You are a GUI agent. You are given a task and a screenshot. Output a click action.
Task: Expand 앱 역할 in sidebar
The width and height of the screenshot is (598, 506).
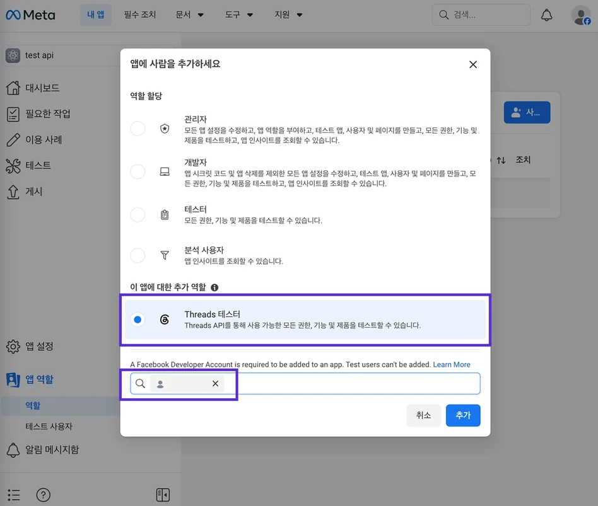pyautogui.click(x=39, y=379)
